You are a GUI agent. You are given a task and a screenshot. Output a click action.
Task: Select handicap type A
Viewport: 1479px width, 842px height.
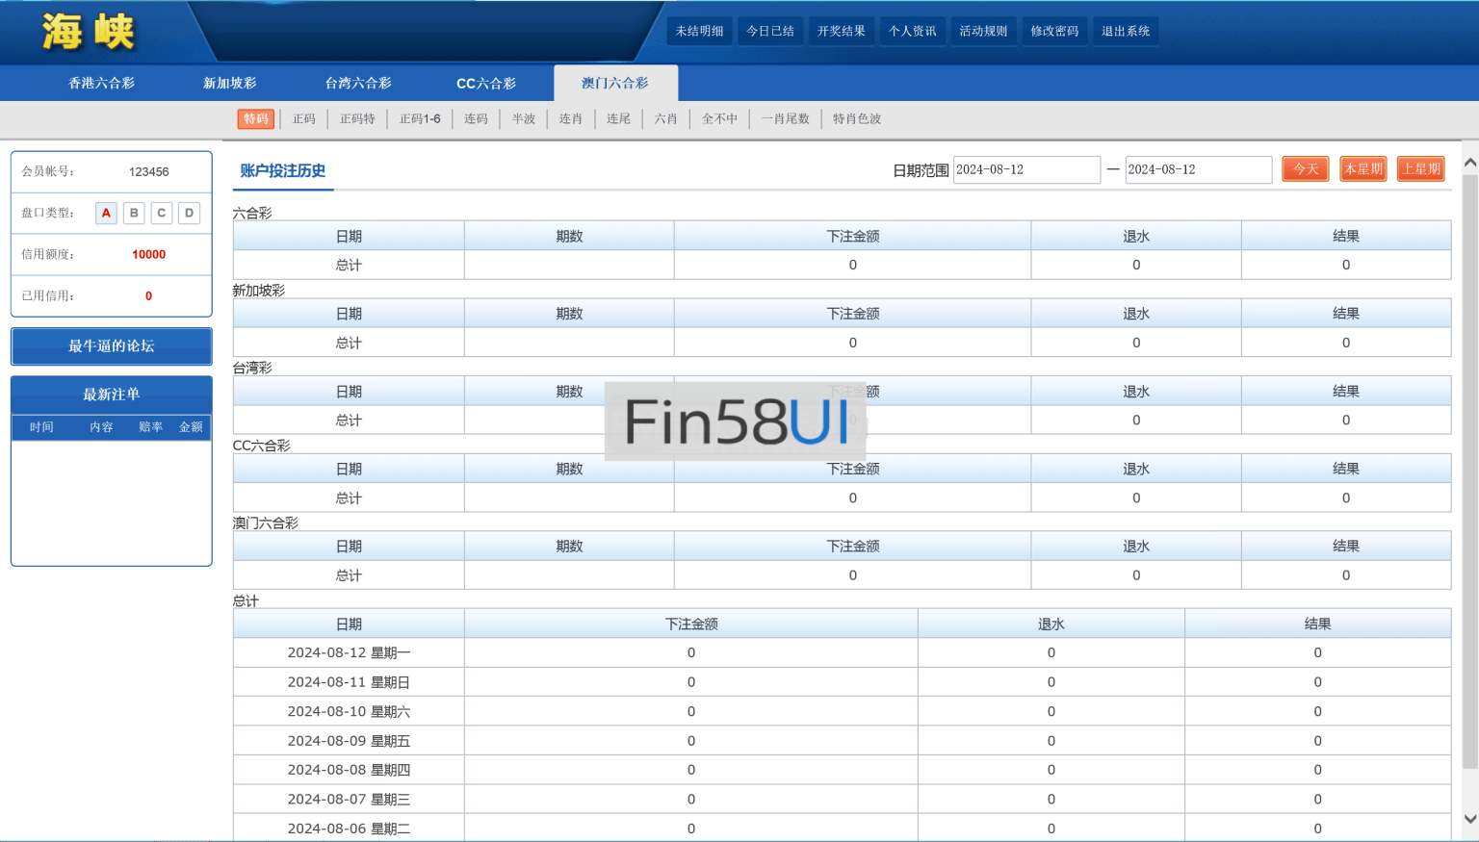point(106,213)
